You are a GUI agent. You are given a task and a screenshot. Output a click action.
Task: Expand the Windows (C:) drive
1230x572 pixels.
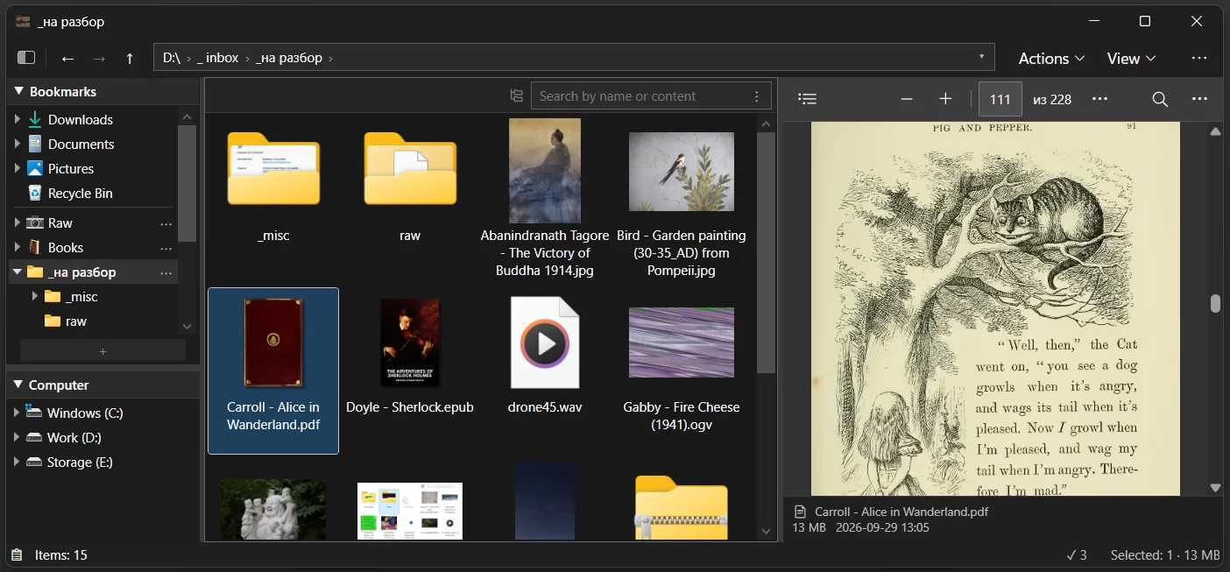17,413
